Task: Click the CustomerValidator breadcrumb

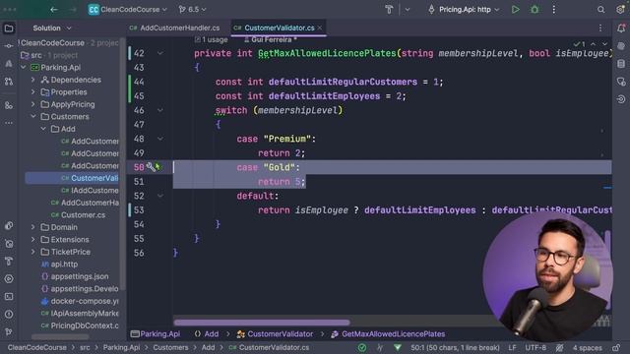Action: point(276,334)
